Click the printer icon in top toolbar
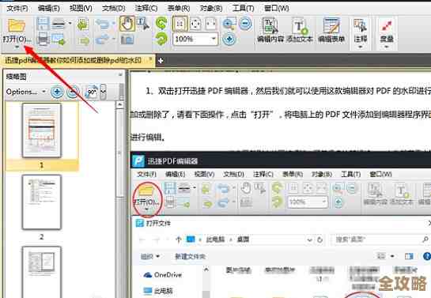Screen dimensions: 431x298 [43, 39]
